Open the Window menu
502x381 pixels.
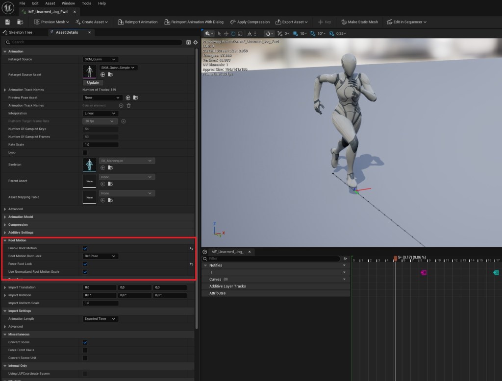[x=68, y=3]
